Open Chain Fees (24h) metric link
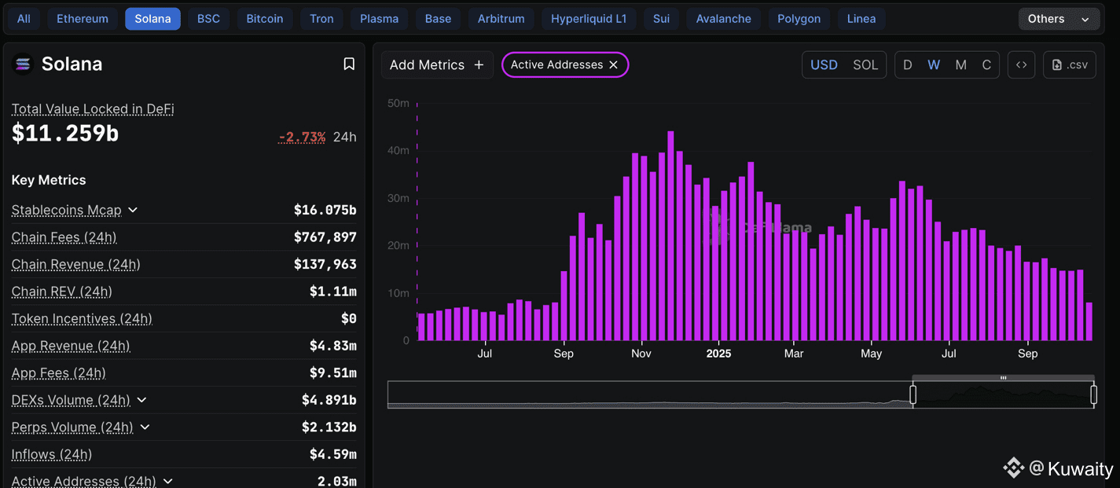Image resolution: width=1120 pixels, height=488 pixels. click(x=64, y=237)
